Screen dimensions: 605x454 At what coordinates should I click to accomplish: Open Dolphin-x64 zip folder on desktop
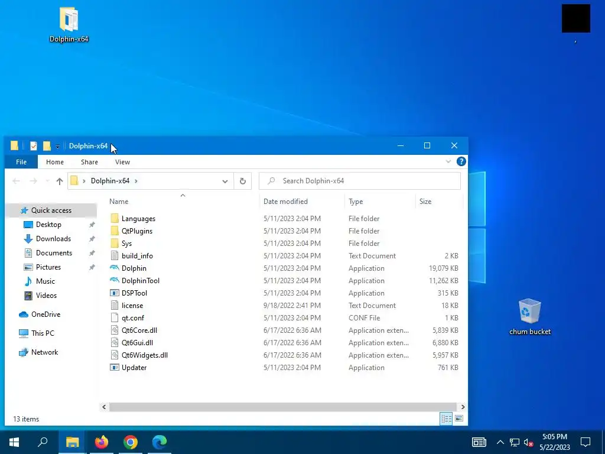click(x=69, y=24)
